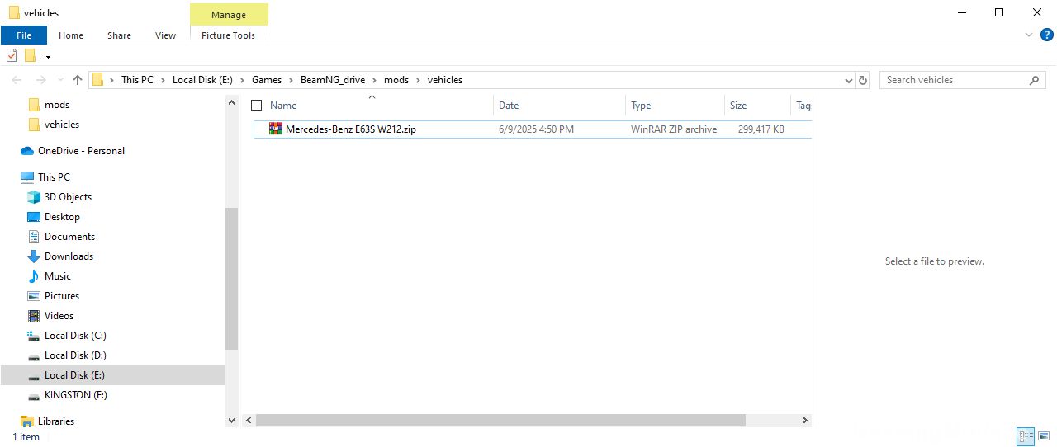1057x447 pixels.
Task: Expand the chevron after Games in path
Action: tap(291, 80)
